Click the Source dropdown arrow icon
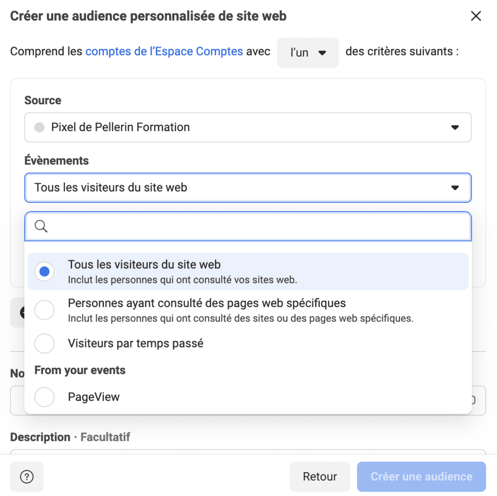 [x=455, y=128]
